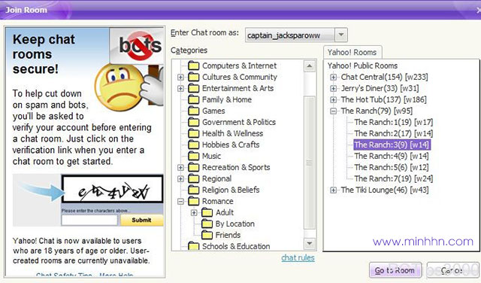Select The Ranch:7 room entry
Image resolution: width=481 pixels, height=283 pixels.
point(393,178)
